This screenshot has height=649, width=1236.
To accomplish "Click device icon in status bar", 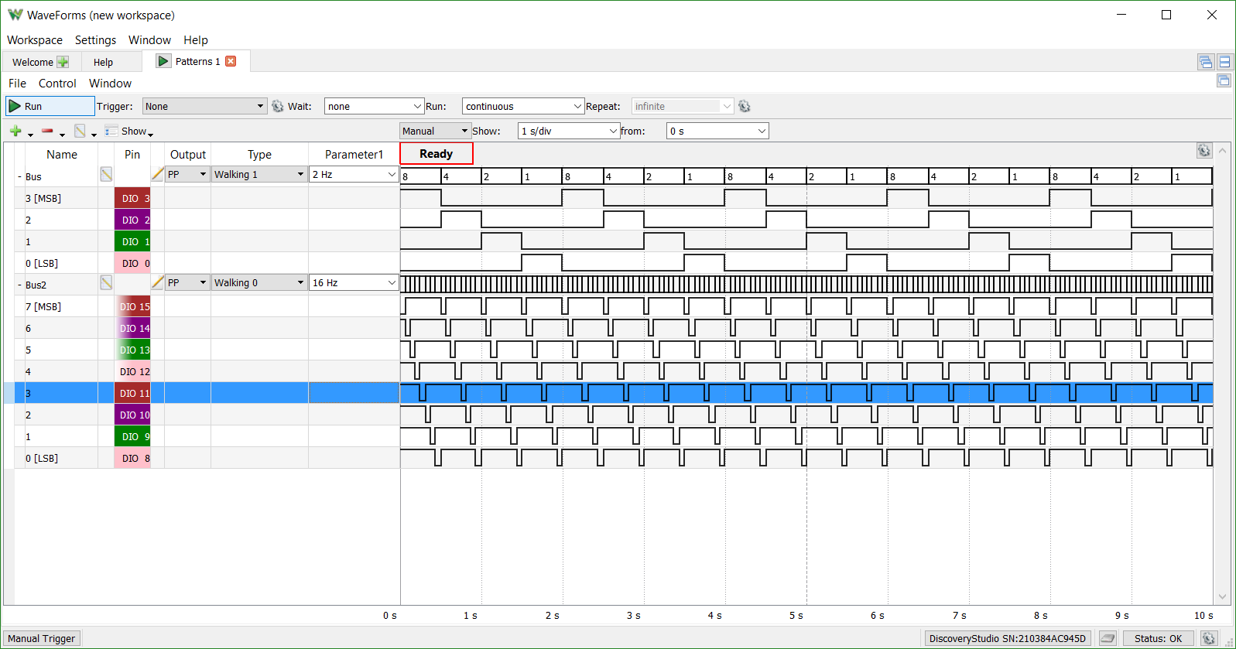I will (x=1108, y=638).
